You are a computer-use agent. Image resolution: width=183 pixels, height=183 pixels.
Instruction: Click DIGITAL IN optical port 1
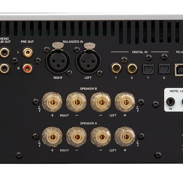coord(148,69)
